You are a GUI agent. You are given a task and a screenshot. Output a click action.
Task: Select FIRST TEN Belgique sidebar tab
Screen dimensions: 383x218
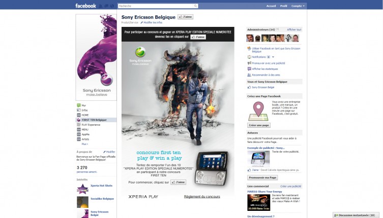point(96,120)
